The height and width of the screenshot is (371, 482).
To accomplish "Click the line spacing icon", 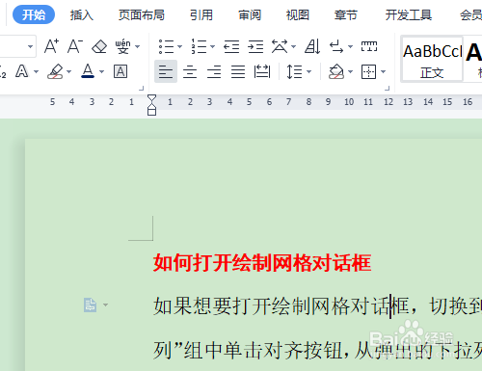I will click(x=294, y=71).
